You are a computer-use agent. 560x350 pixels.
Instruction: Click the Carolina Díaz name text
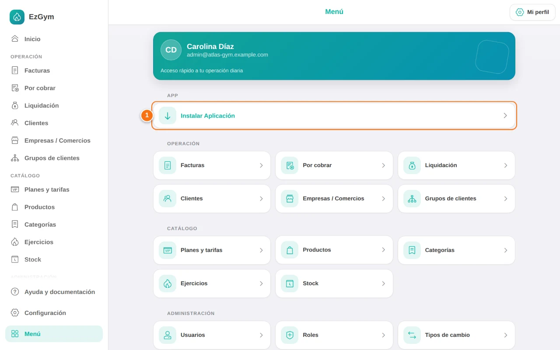pyautogui.click(x=210, y=46)
